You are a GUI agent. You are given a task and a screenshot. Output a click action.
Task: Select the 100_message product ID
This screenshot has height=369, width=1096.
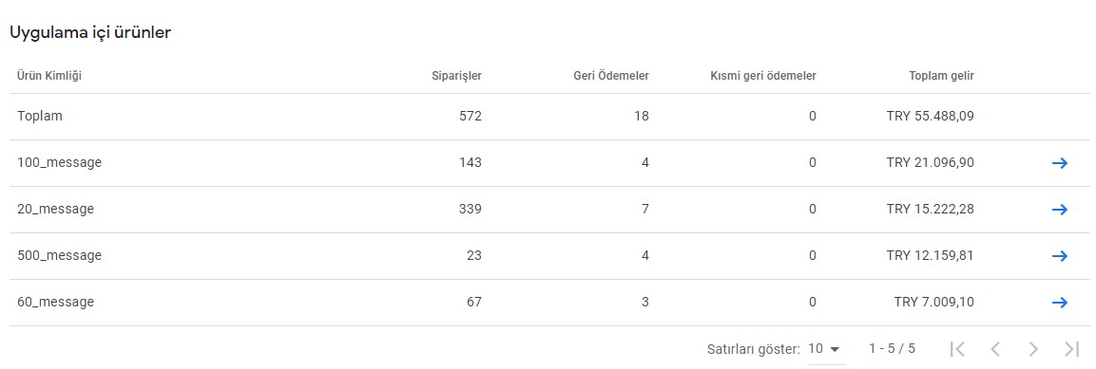[x=60, y=162]
